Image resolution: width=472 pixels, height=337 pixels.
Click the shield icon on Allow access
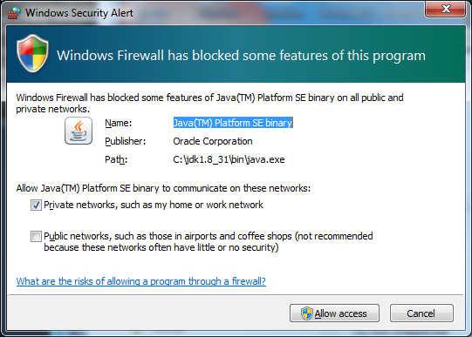pos(307,313)
